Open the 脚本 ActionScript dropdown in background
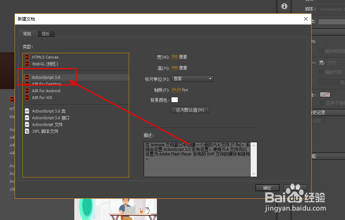Image resolution: width=345 pixels, height=220 pixels. [332, 9]
